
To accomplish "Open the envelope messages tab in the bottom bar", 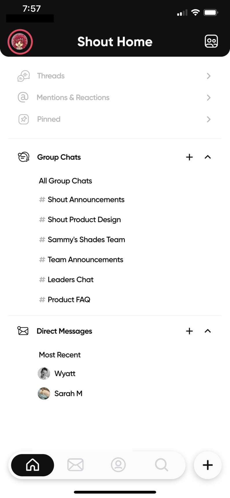I will pyautogui.click(x=76, y=465).
